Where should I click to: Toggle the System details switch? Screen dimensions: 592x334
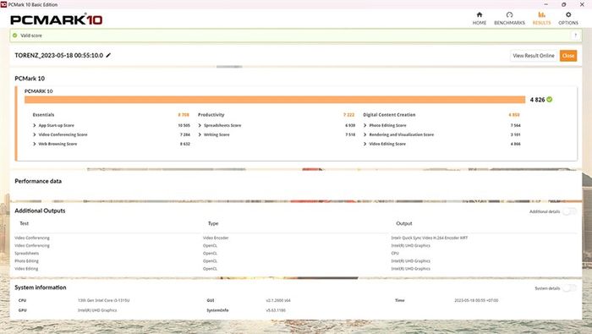(x=569, y=288)
